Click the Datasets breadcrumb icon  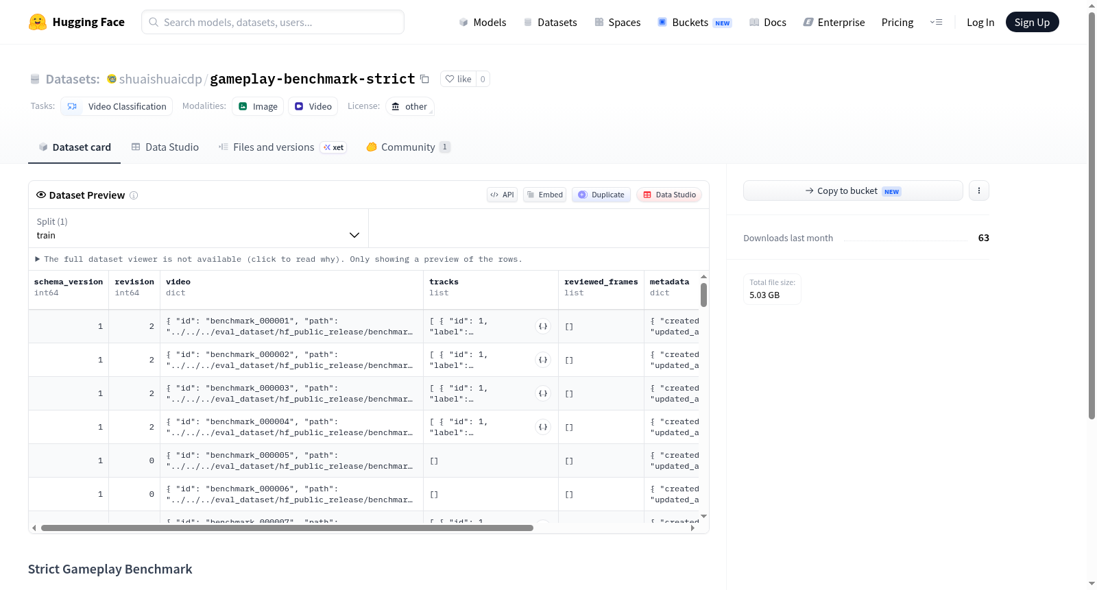[x=35, y=79]
